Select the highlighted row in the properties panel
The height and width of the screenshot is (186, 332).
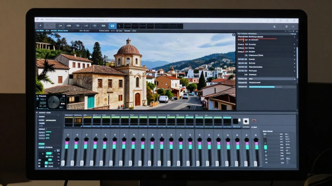point(267,79)
